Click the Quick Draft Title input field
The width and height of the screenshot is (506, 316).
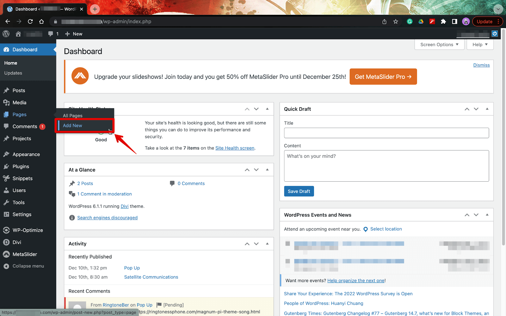click(386, 133)
